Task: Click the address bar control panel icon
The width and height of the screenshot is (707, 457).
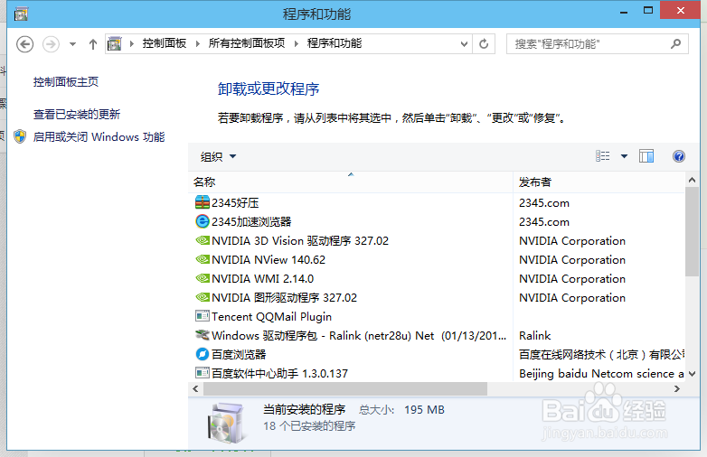Action: (x=115, y=43)
